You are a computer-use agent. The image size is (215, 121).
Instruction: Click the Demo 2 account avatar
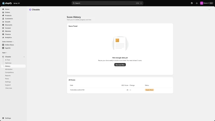[202, 3]
